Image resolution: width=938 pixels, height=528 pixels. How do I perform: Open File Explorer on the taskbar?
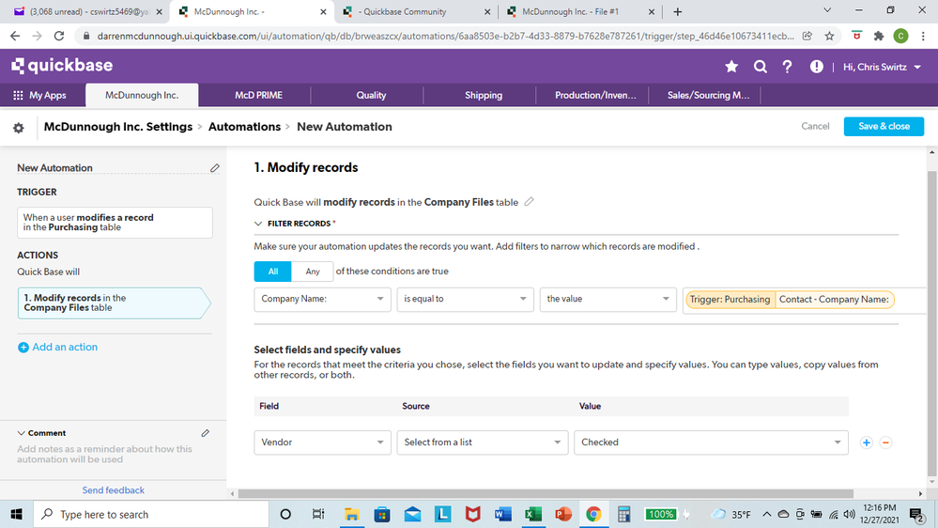pos(351,514)
